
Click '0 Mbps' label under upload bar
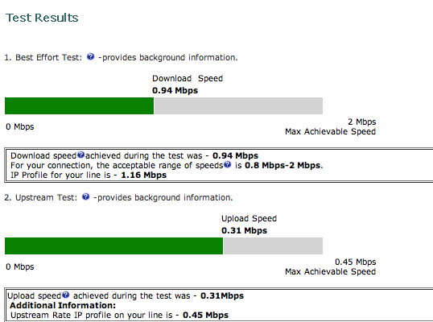click(x=20, y=266)
